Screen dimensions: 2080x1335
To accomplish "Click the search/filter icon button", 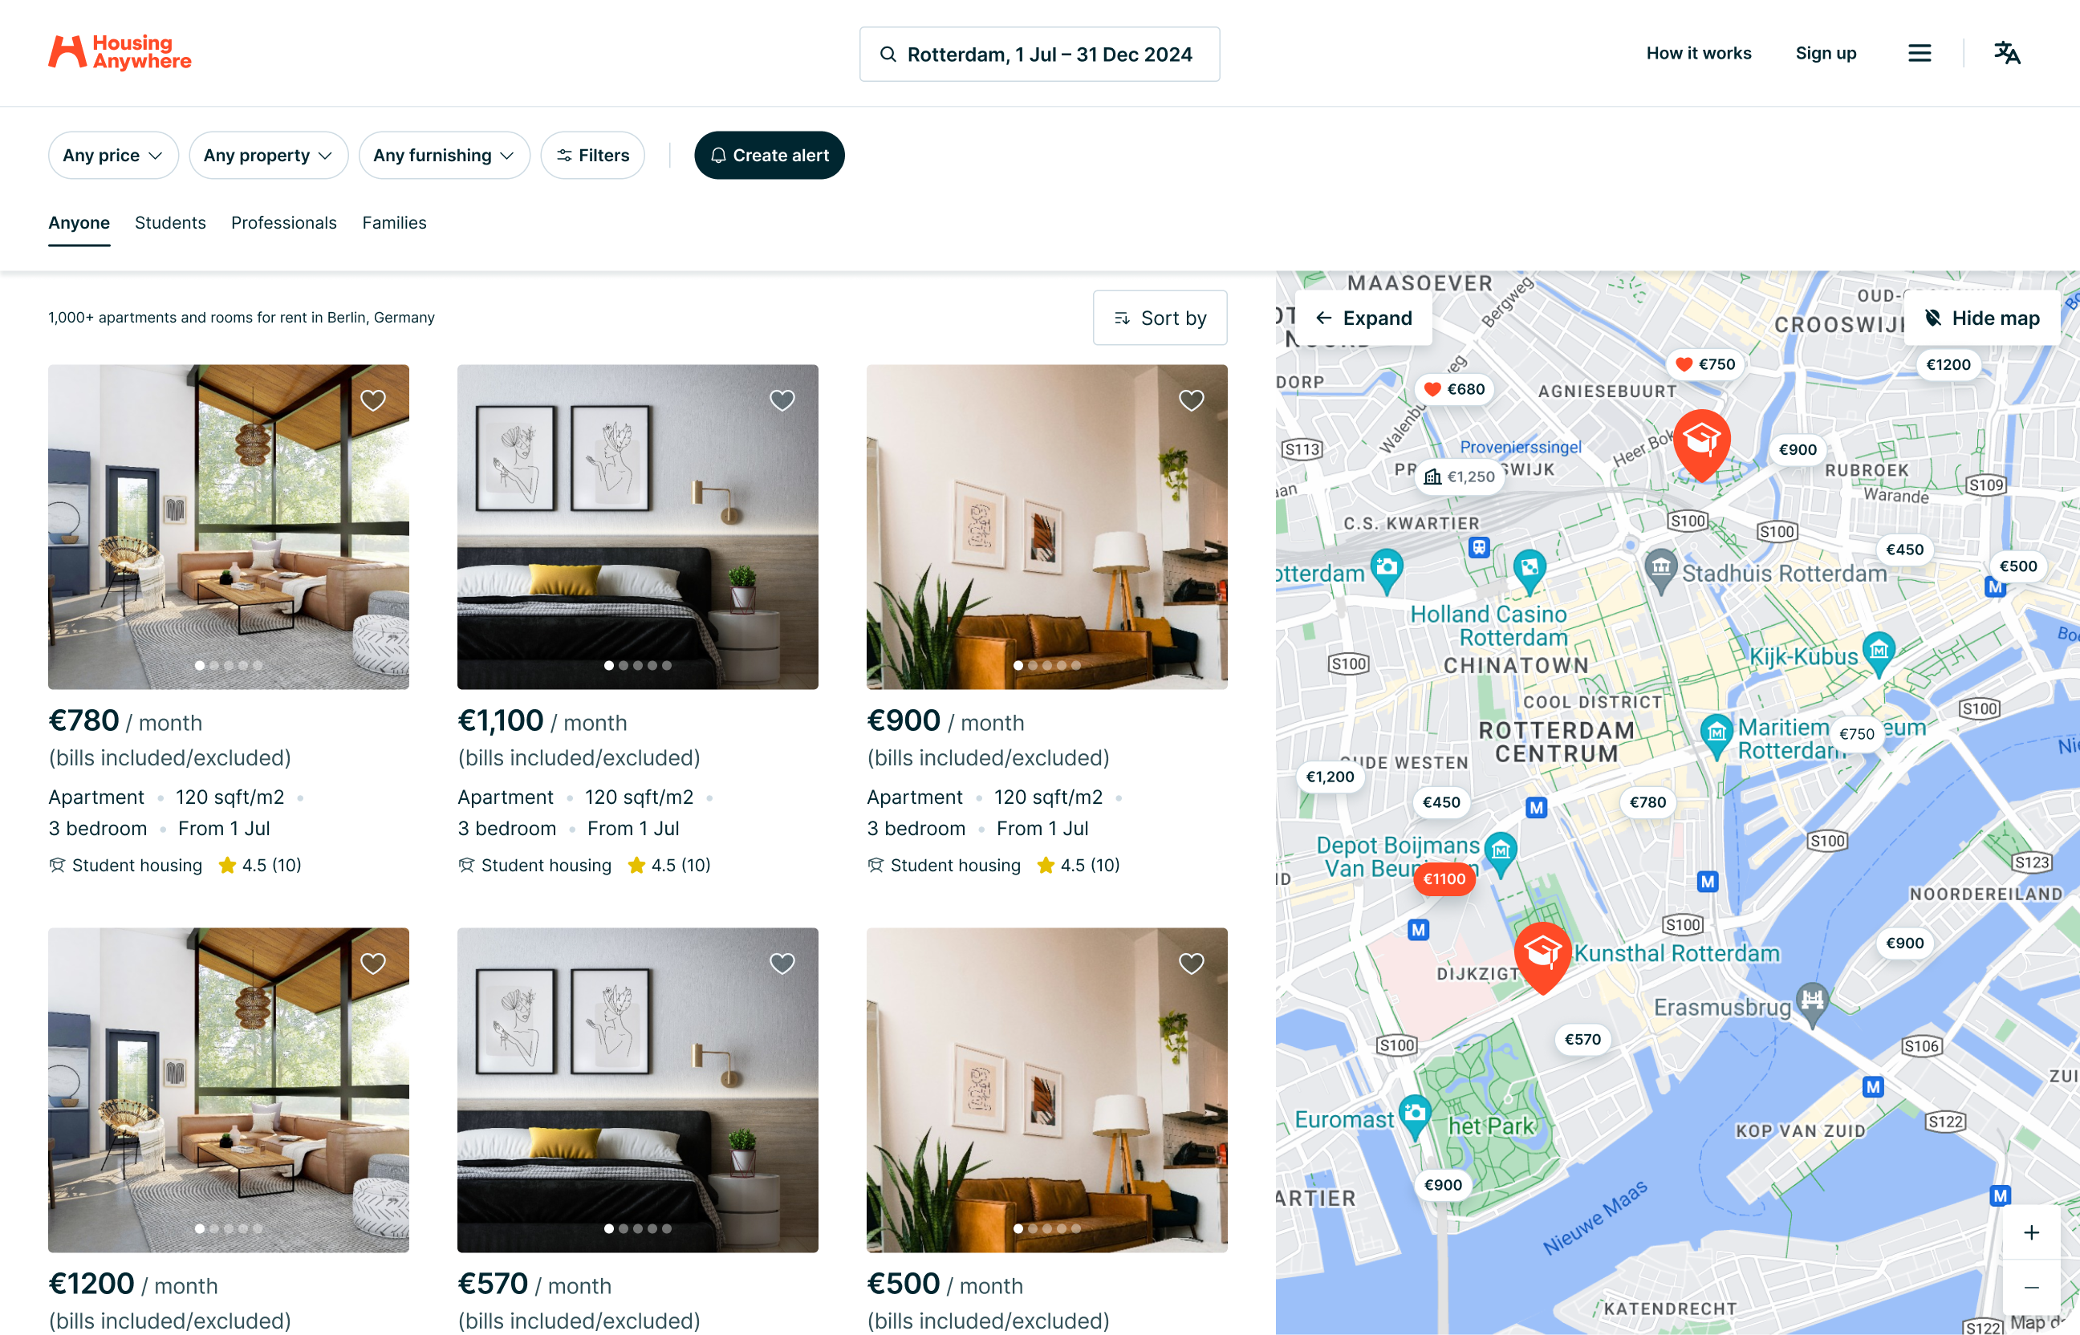I will coord(593,155).
